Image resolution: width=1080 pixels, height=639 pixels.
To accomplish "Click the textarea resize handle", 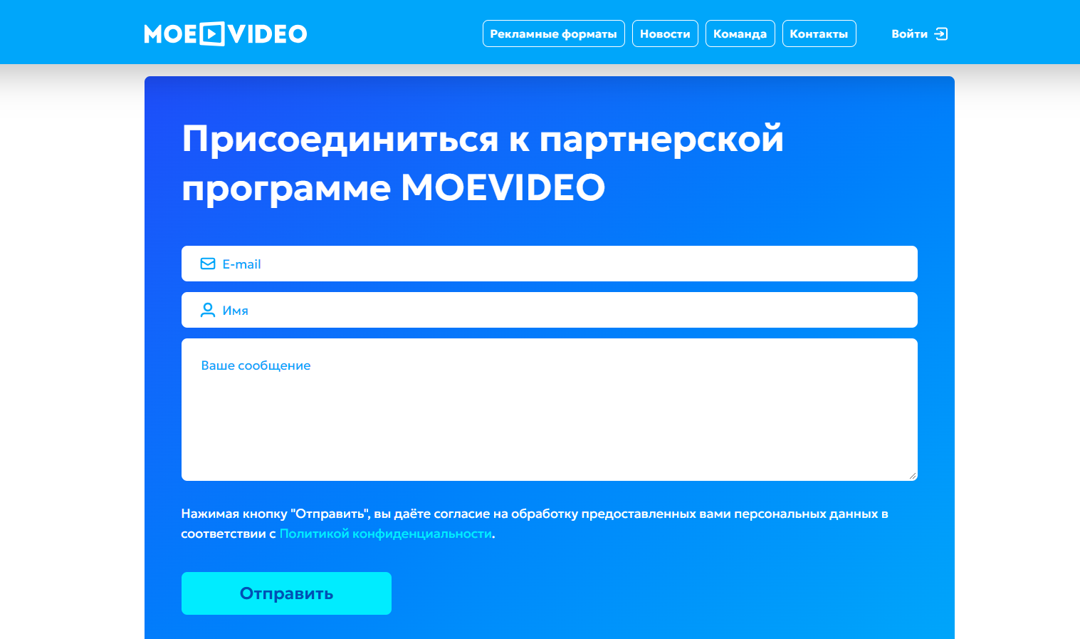I will 913,476.
